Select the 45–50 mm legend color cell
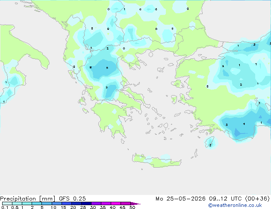271x209 pixels. point(126,203)
